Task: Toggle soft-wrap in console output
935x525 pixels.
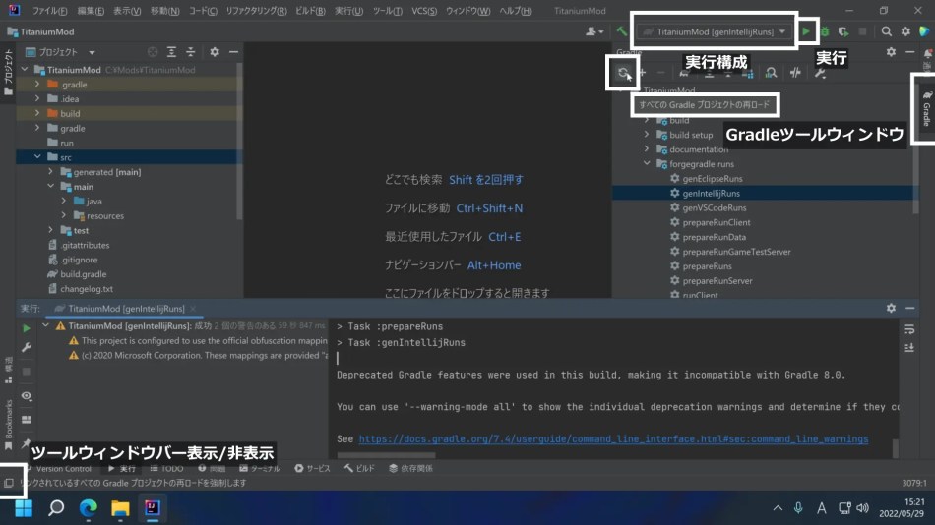Action: tap(909, 329)
